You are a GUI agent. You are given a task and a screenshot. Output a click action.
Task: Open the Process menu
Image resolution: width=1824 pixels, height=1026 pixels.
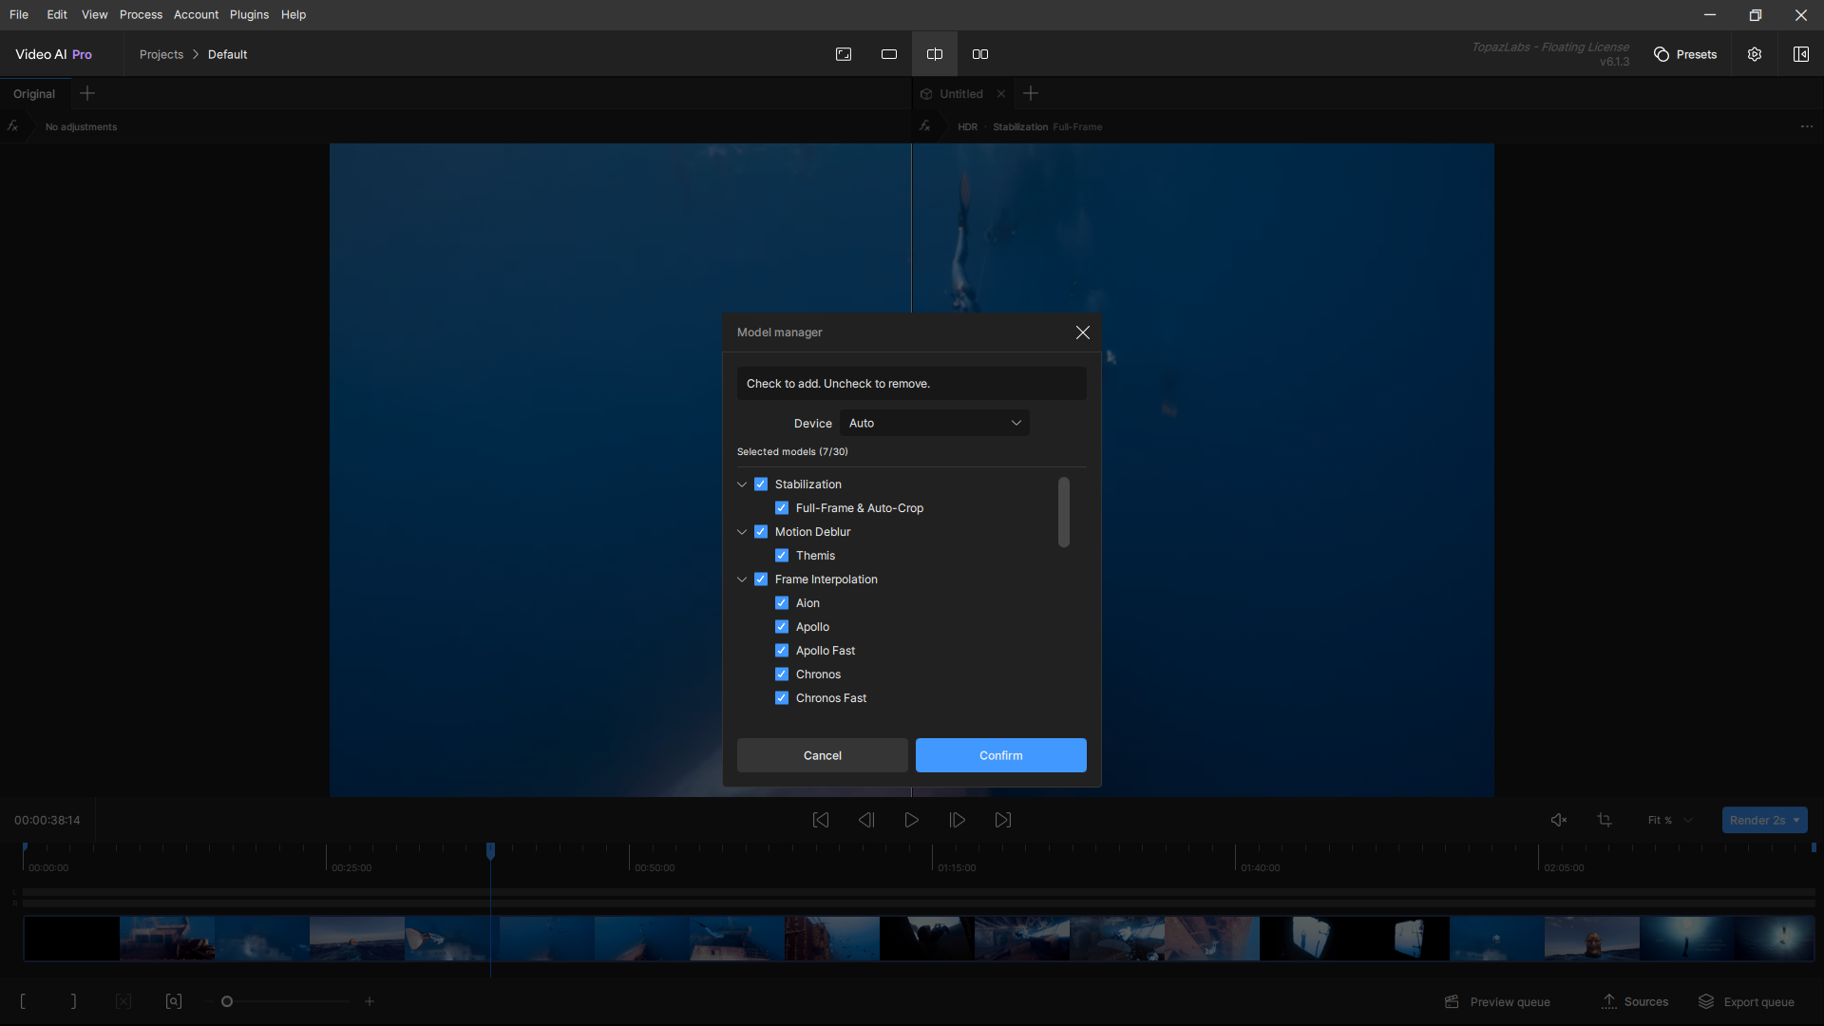coord(141,14)
